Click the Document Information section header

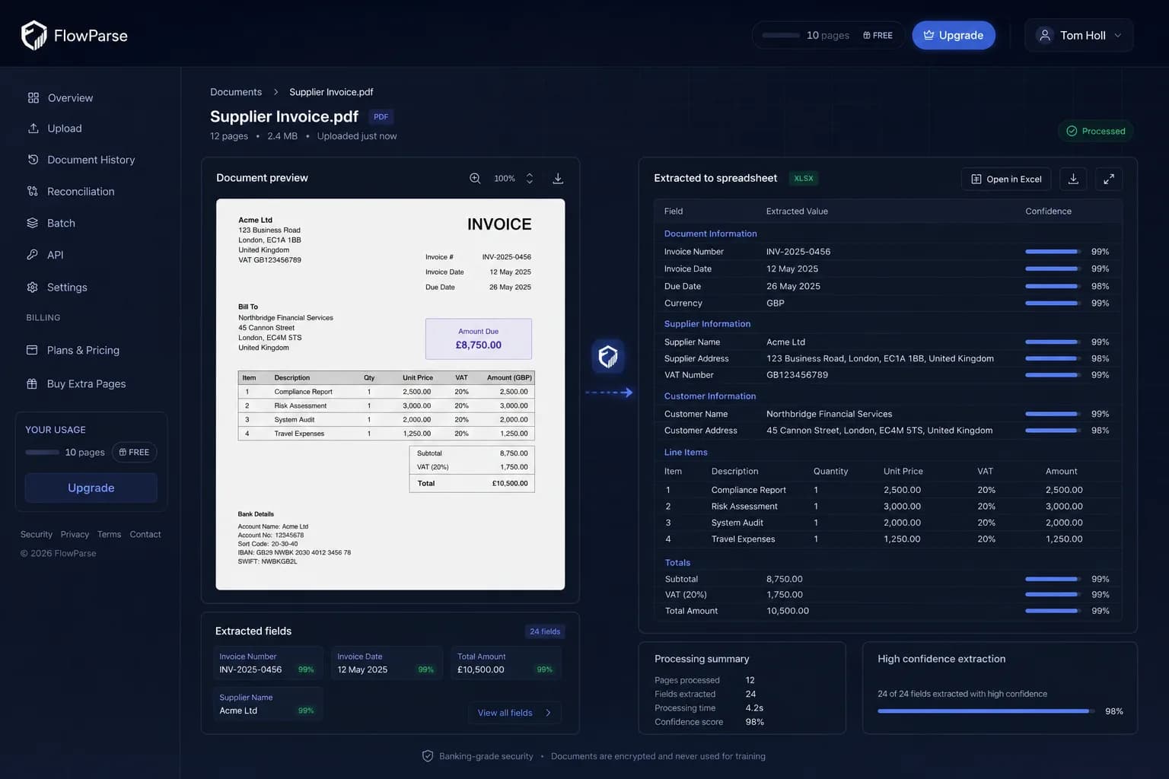[x=710, y=234]
